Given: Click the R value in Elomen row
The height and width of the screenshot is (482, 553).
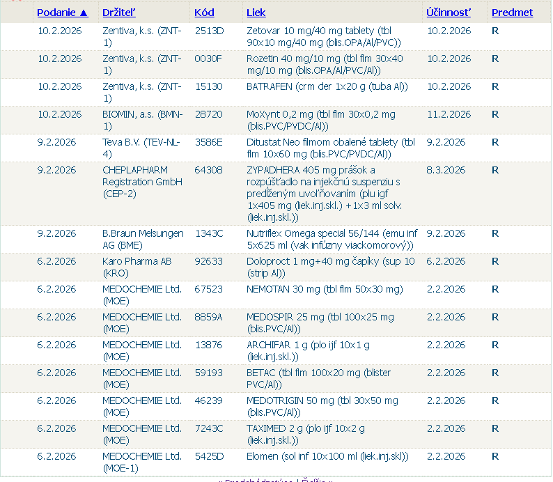Looking at the screenshot, I should coord(495,457).
